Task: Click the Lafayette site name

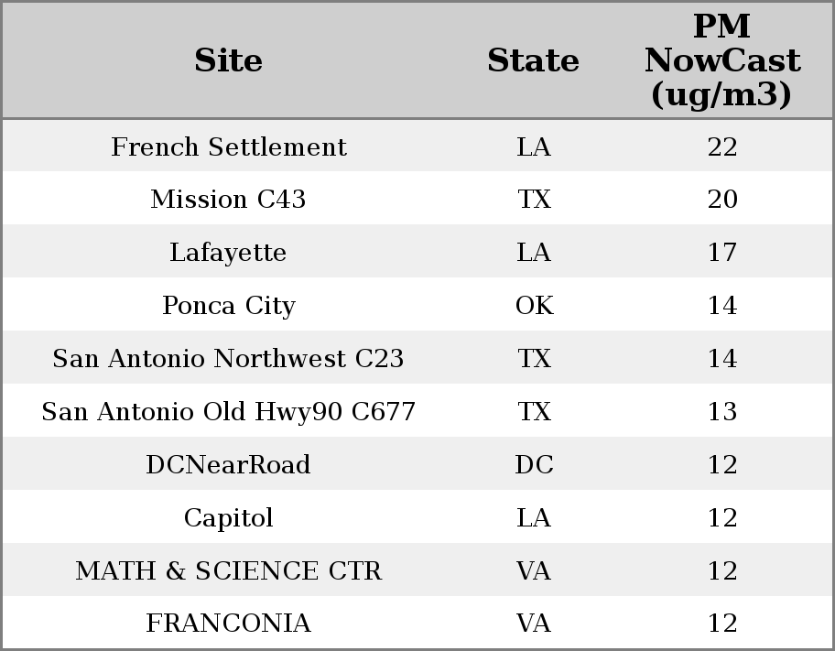Action: (228, 253)
